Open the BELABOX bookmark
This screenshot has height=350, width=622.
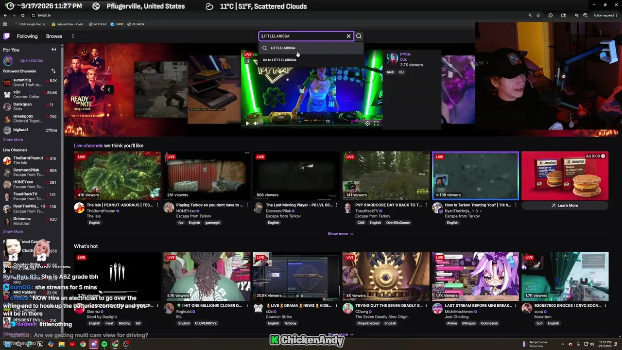(x=136, y=24)
